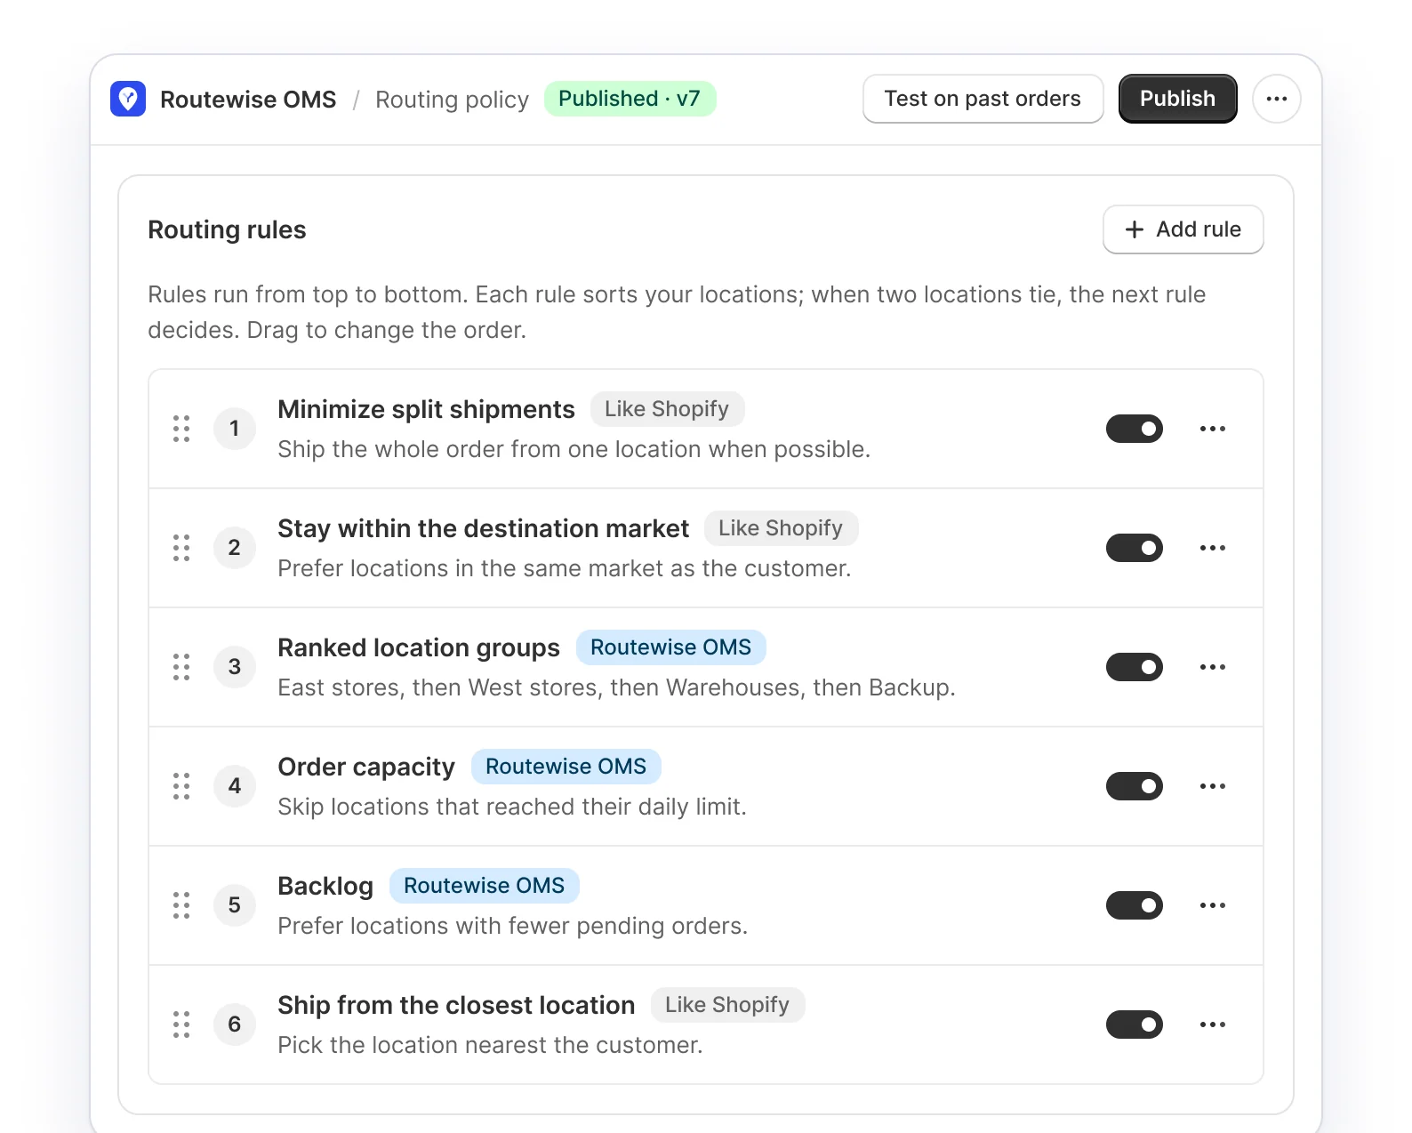Select the Routing policy breadcrumb
1412x1133 pixels.
[x=452, y=100]
